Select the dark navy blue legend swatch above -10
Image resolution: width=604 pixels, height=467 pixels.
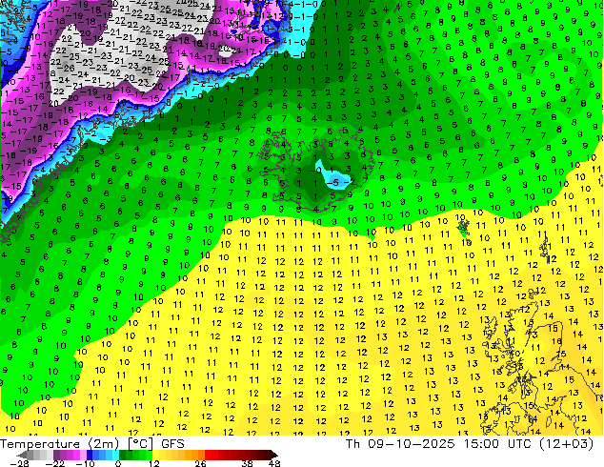coord(90,455)
